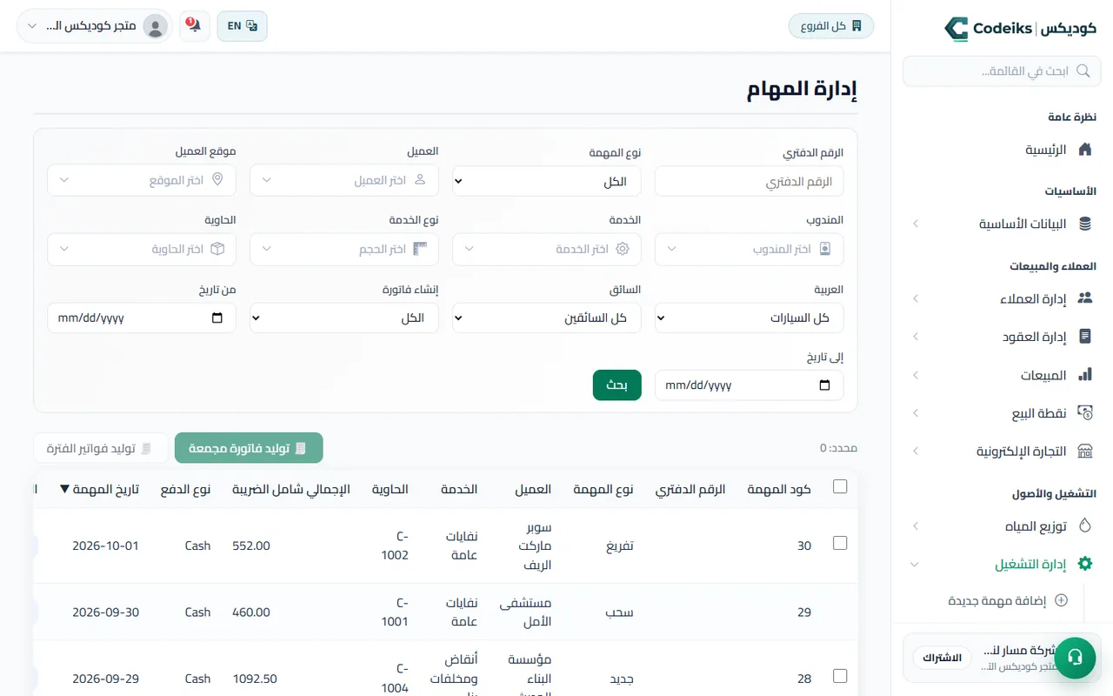Click the cog icon in اختر الخدمة

(x=623, y=249)
